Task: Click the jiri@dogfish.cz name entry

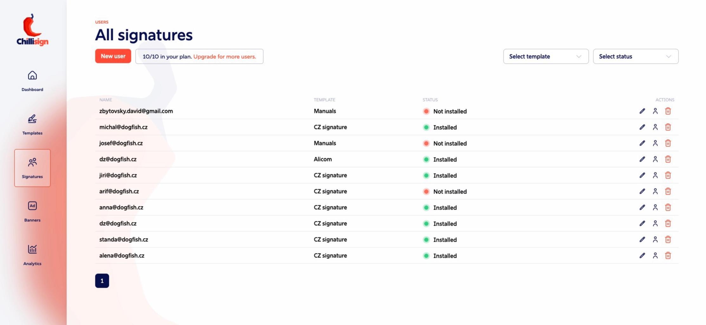Action: 118,175
